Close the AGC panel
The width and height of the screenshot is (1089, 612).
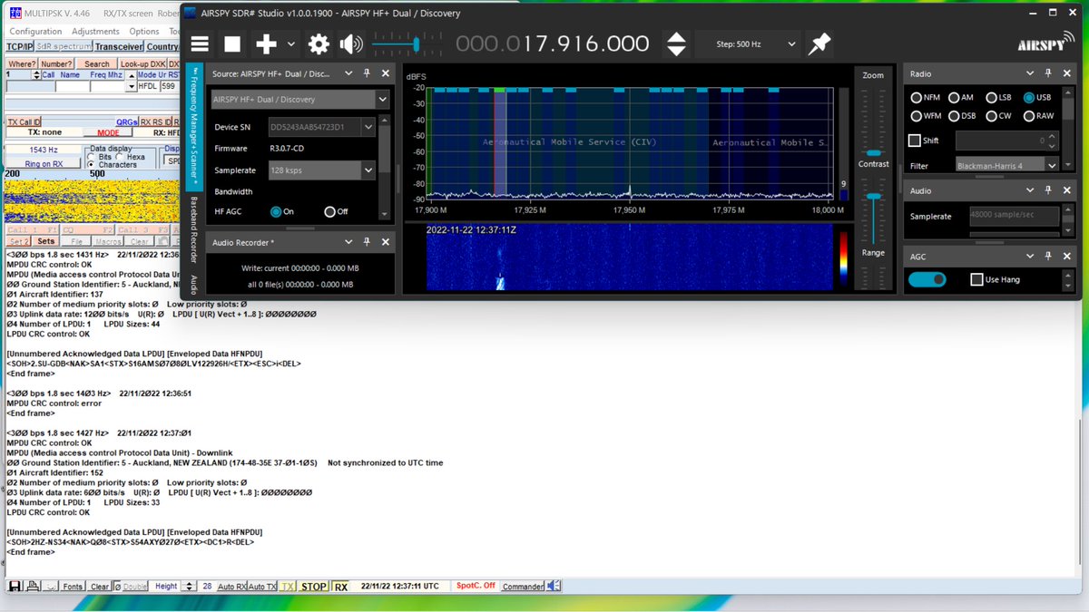tap(1065, 257)
